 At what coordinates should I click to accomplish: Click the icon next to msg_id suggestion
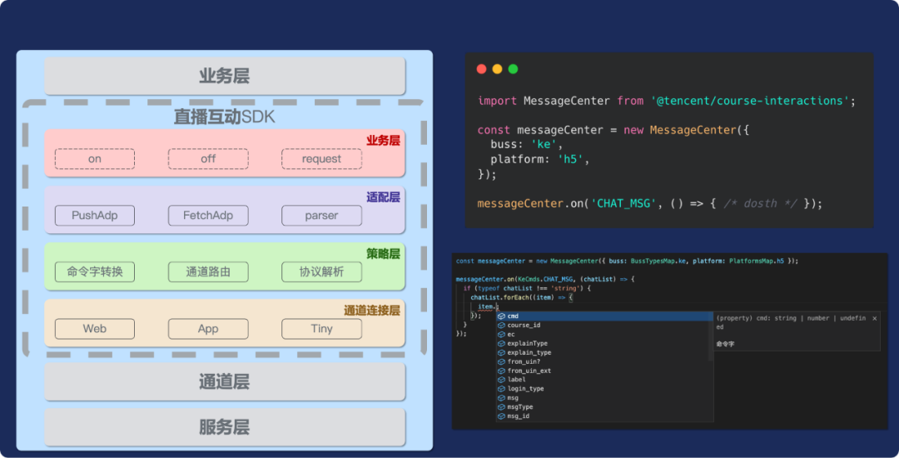point(501,416)
